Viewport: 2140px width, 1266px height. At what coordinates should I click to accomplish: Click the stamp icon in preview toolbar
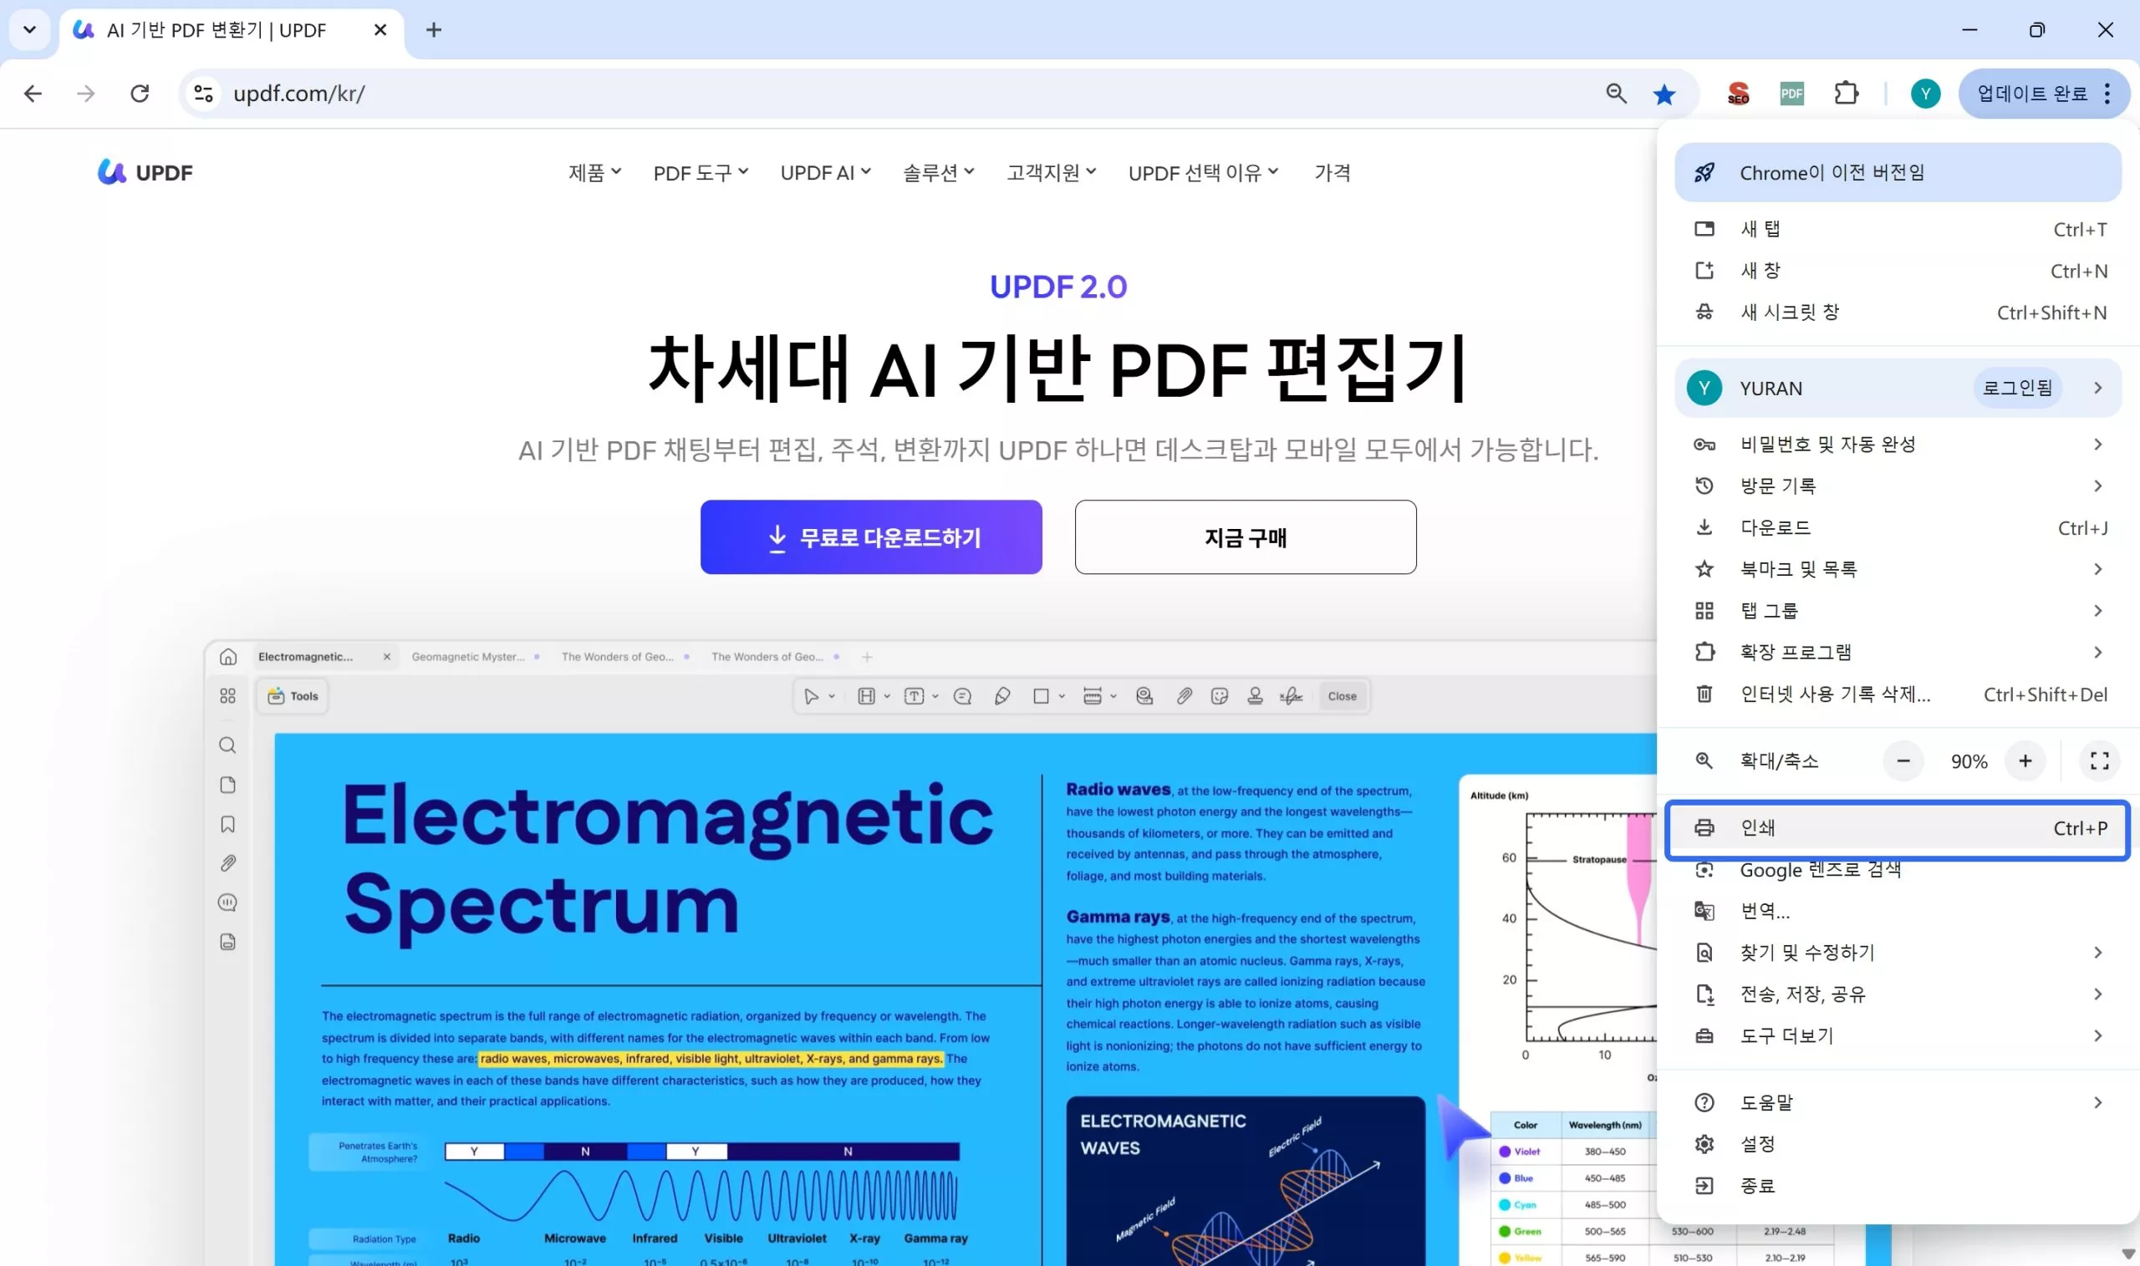tap(1255, 696)
